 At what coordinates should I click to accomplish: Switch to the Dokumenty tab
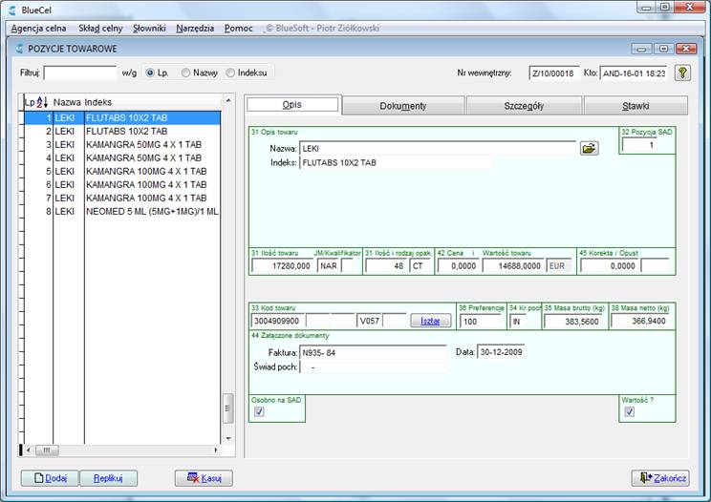tap(403, 106)
